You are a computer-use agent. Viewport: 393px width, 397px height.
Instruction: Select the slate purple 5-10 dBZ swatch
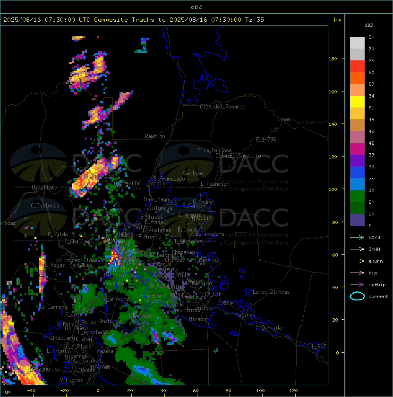[357, 220]
